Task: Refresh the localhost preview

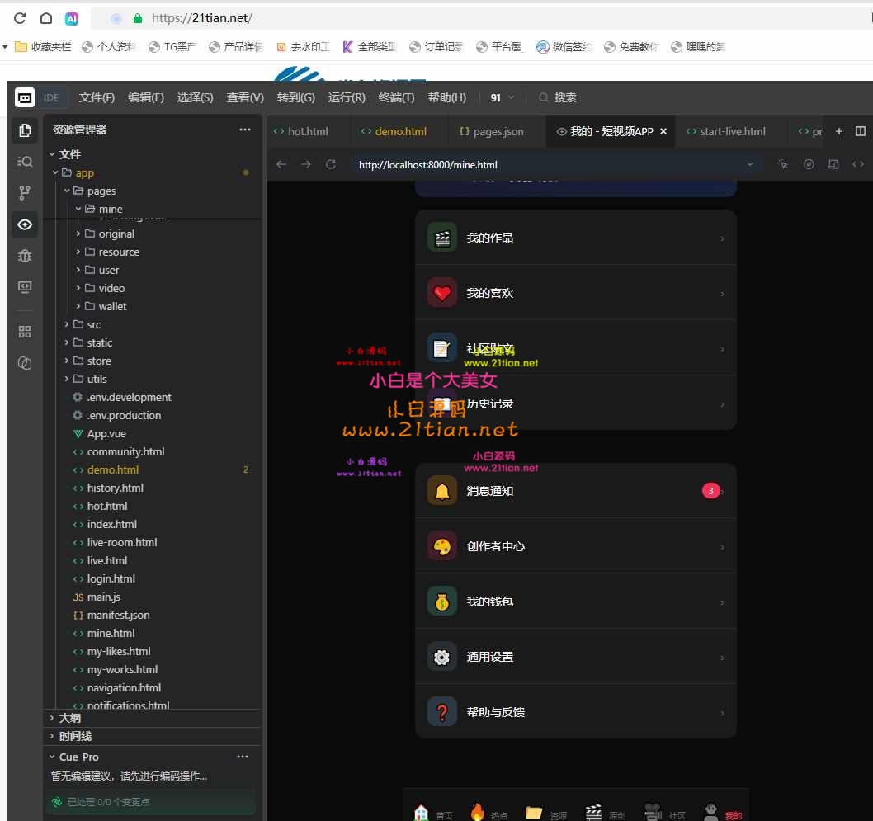Action: tap(331, 164)
